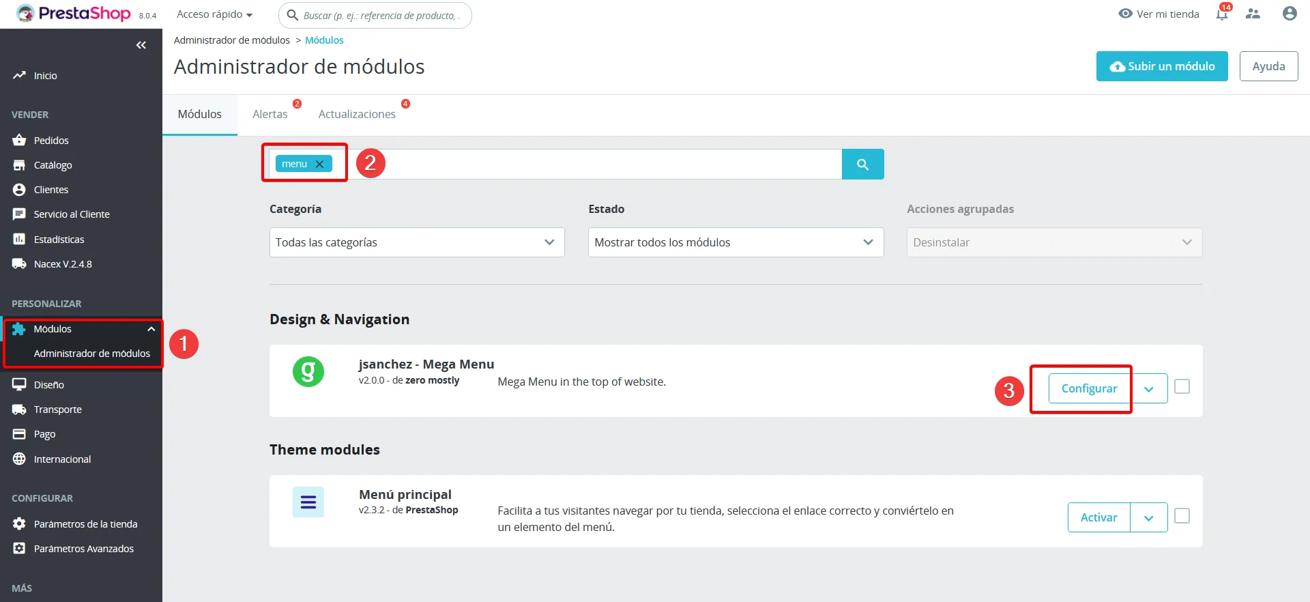Open the Categoría dropdown
This screenshot has height=602, width=1310.
[x=417, y=242]
